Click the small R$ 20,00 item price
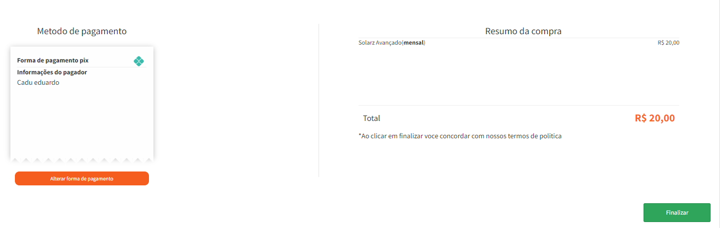 (x=668, y=43)
